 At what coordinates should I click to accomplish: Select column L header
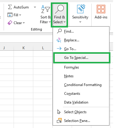pos(43,48)
